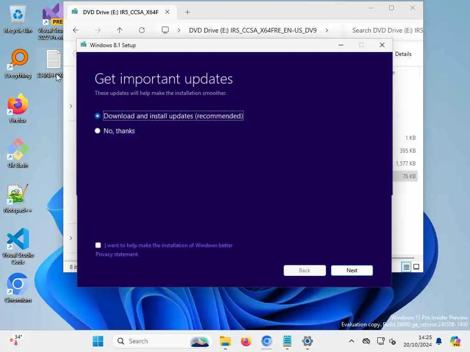Tick the help make installation better checkbox
470x352 pixels.
point(98,245)
